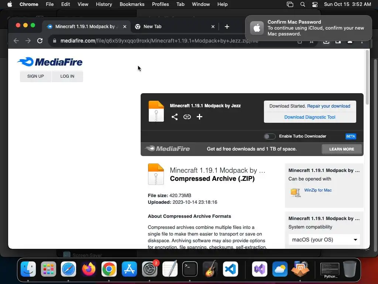Click the page vertical scrollbar thumb
This screenshot has height=284, width=378.
(x=367, y=77)
